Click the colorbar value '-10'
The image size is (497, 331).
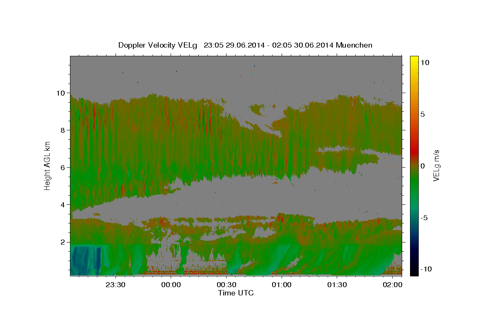point(426,269)
